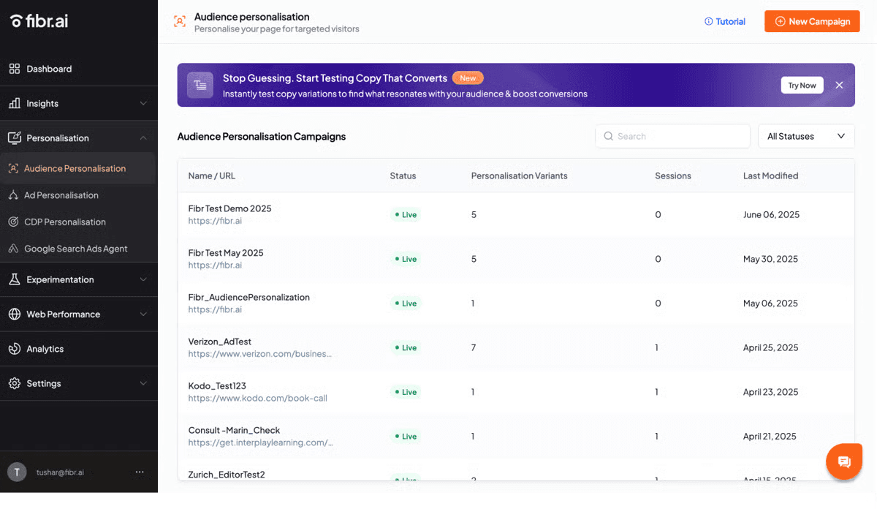Viewport: 877px width, 509px height.
Task: Click the Status column header
Action: point(403,176)
